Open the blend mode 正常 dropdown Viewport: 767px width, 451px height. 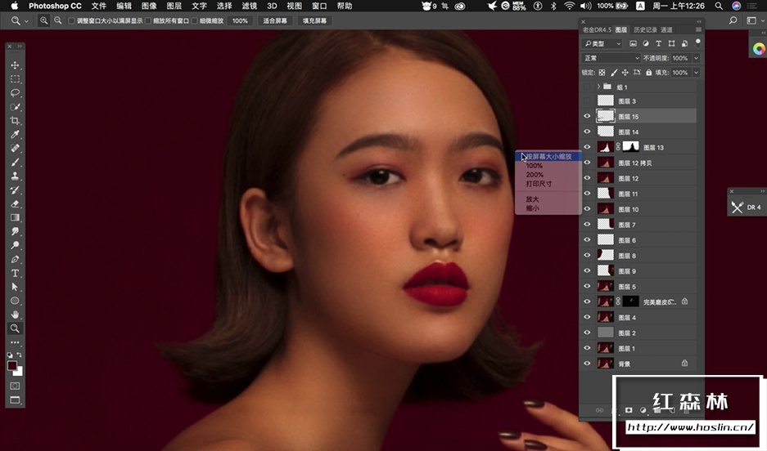coord(611,59)
